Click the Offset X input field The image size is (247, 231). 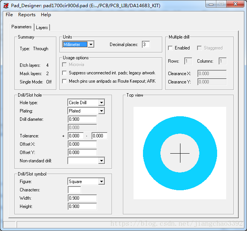point(82,144)
